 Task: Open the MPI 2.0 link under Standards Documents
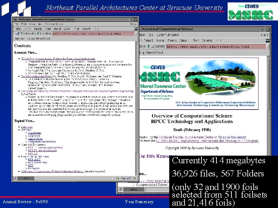[x=42, y=150]
